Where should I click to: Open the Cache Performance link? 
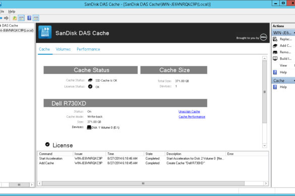pos(192,117)
